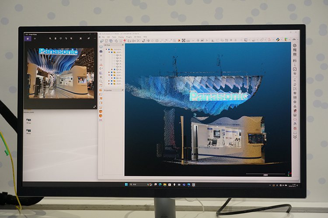328x218 pixels.
Task: Toggle checkbox of third folder in DB Tree
Action: 112,72
